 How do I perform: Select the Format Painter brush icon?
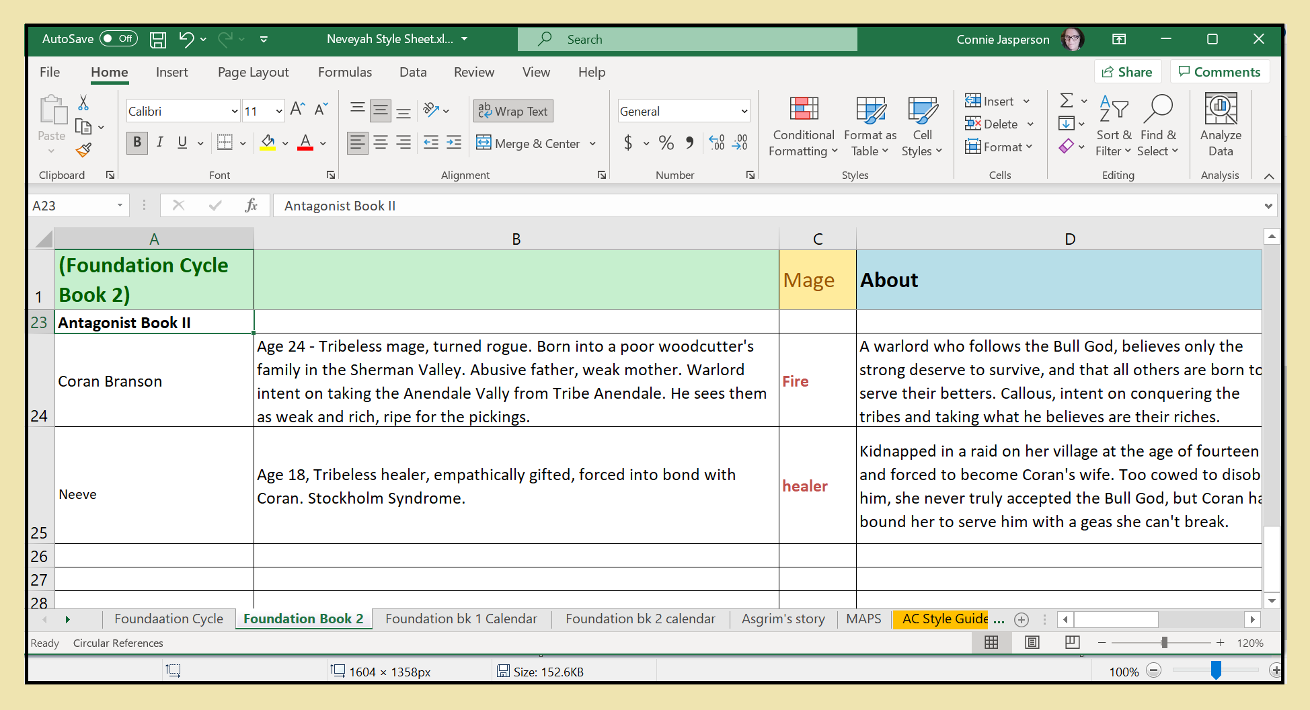[83, 150]
